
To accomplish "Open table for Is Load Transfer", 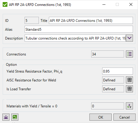I will coord(129,89).
